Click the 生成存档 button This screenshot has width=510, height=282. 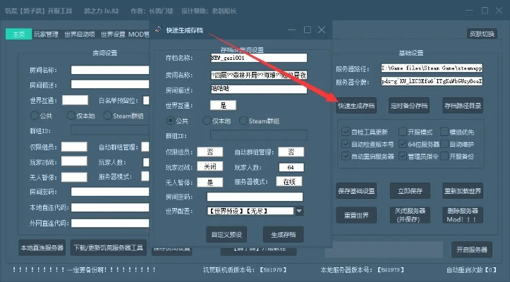tap(283, 233)
